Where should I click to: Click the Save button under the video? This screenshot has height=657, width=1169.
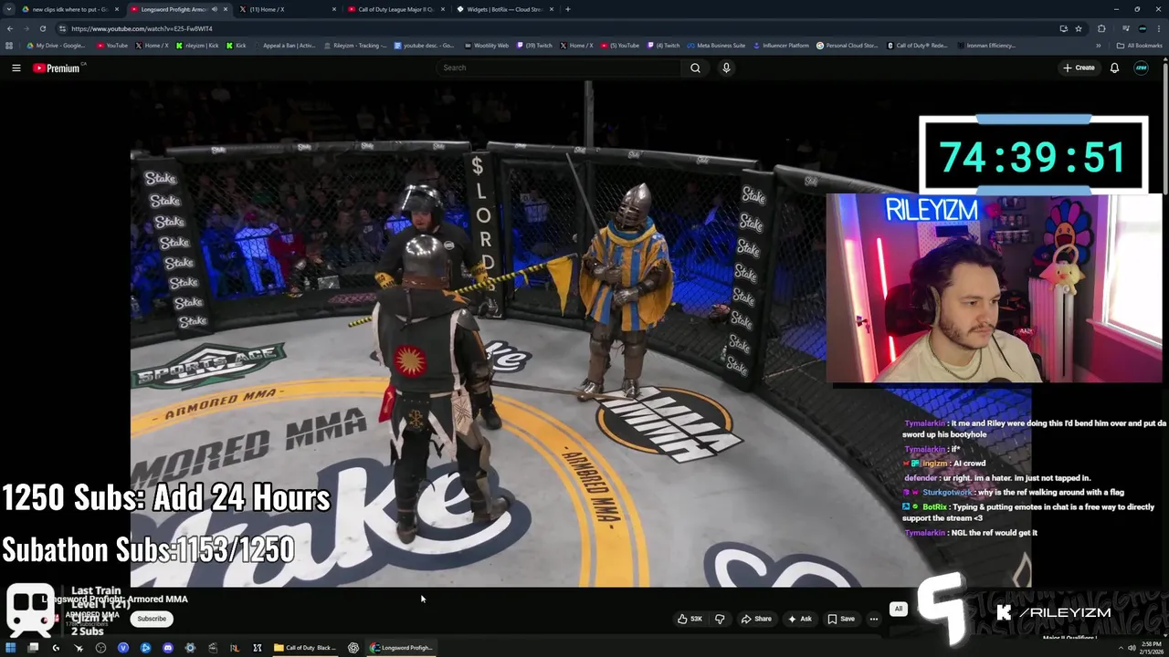click(840, 619)
